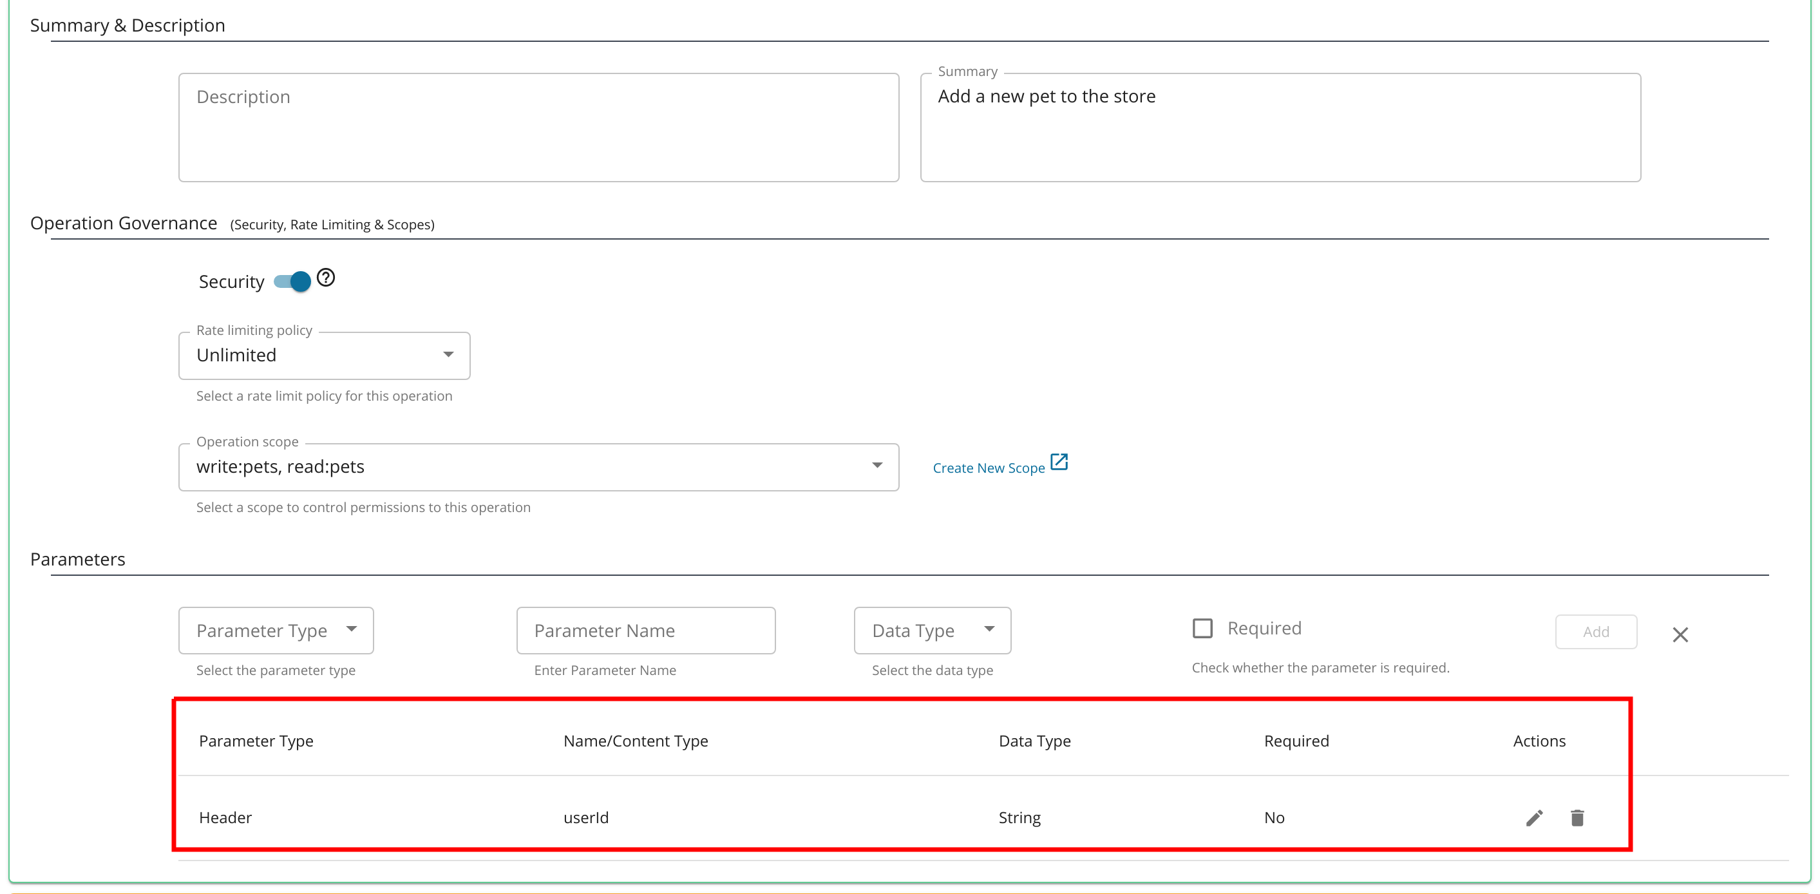
Task: Click the Name/Content Type column header
Action: point(635,741)
